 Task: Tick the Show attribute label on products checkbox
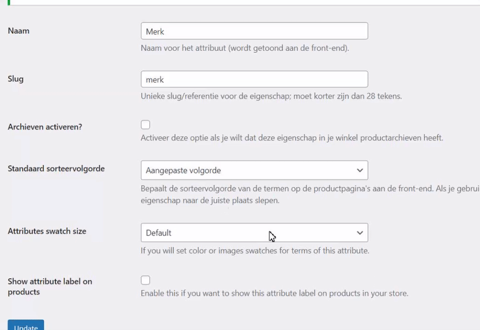(145, 280)
